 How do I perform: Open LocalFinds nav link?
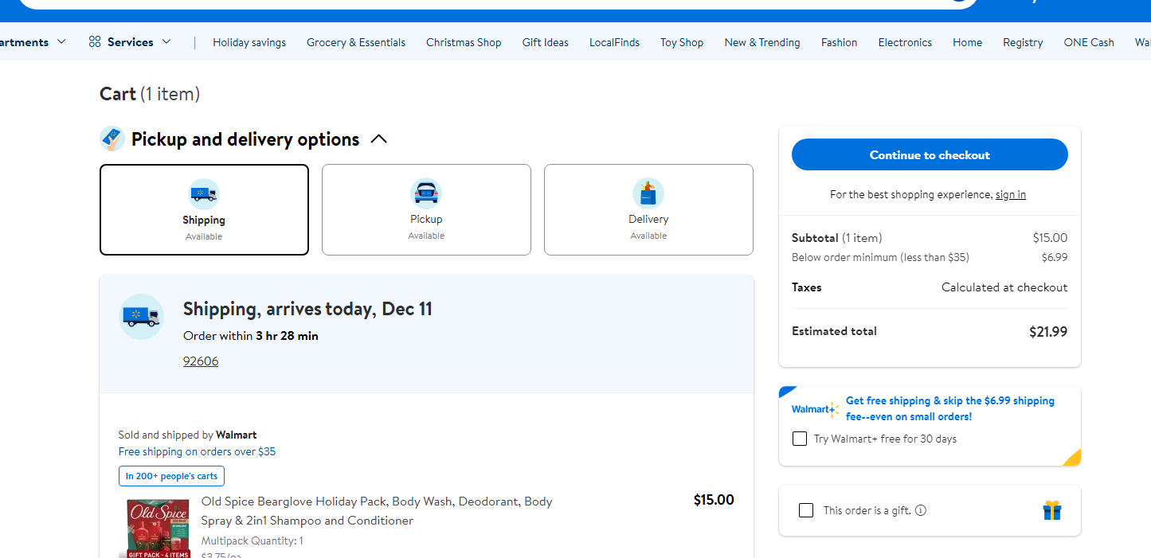[x=614, y=42]
